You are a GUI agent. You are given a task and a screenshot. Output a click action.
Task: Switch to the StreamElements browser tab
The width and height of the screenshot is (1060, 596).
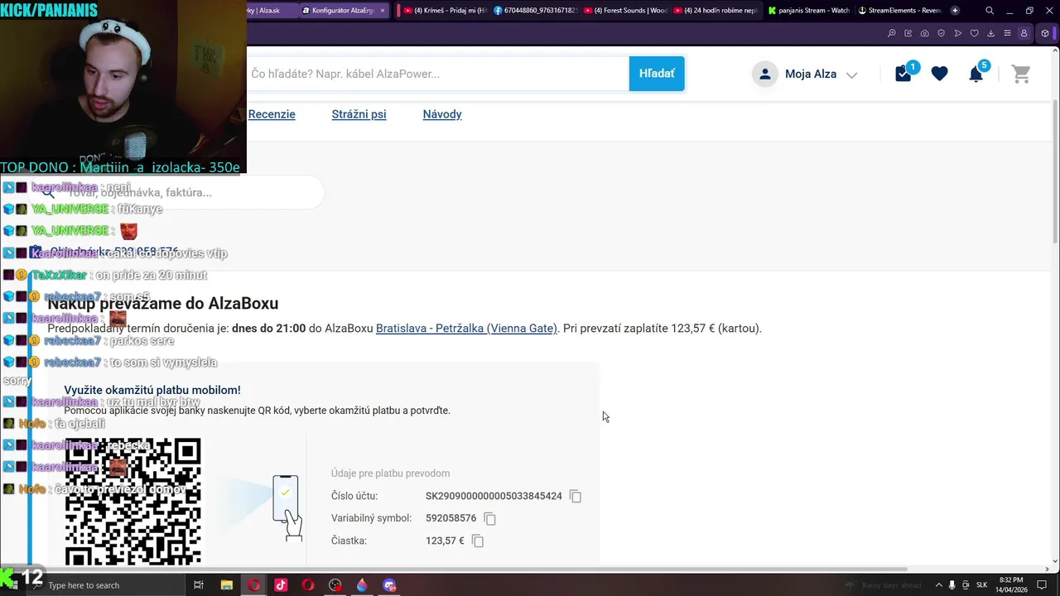[900, 11]
